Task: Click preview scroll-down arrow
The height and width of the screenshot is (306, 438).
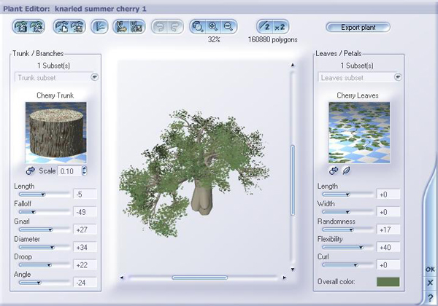Action: click(293, 270)
